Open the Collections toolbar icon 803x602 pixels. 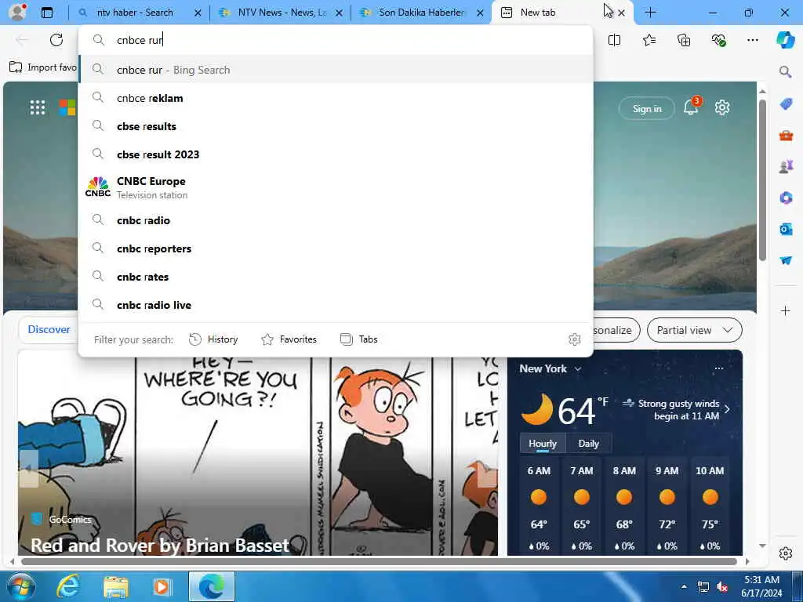[684, 40]
